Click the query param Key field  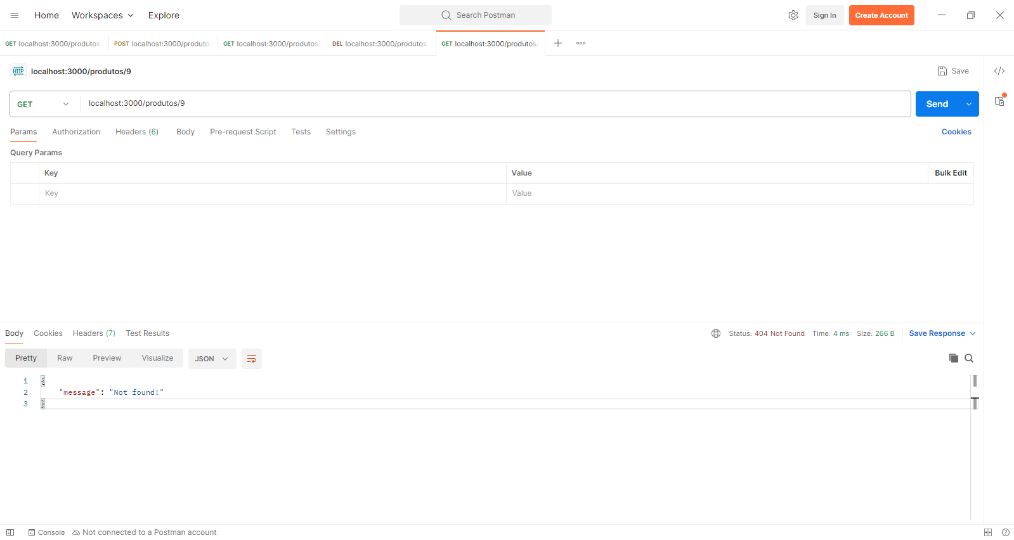[x=273, y=194]
